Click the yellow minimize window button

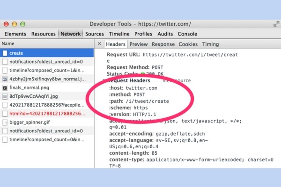pos(15,24)
